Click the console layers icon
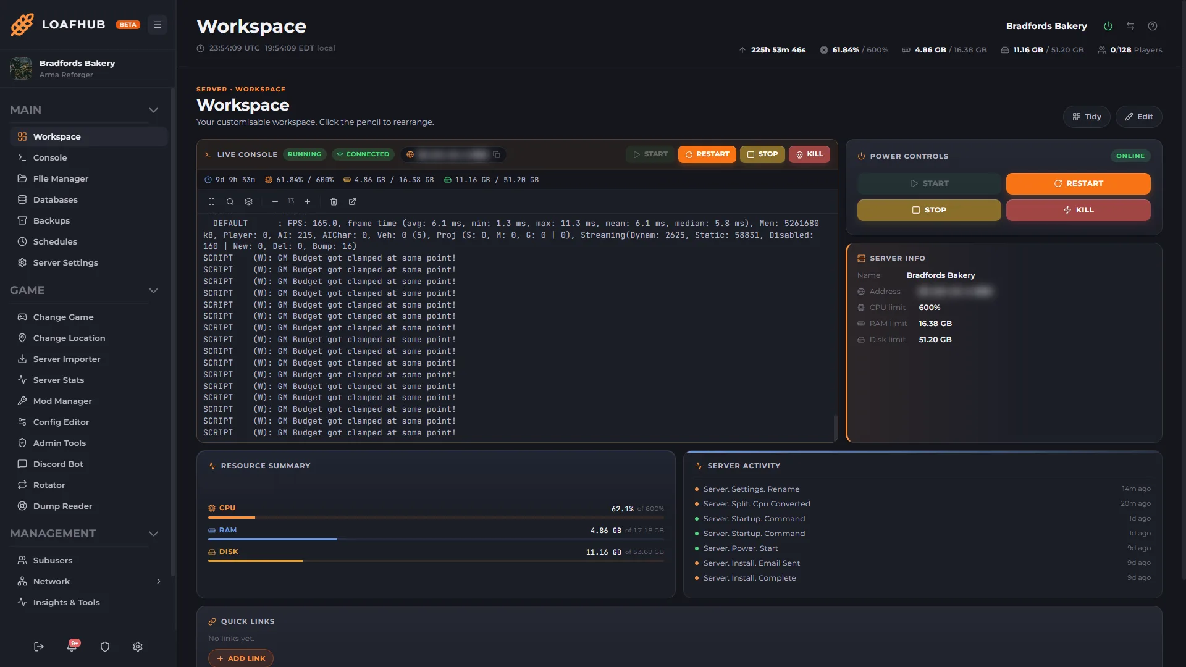1186x667 pixels. pos(248,202)
